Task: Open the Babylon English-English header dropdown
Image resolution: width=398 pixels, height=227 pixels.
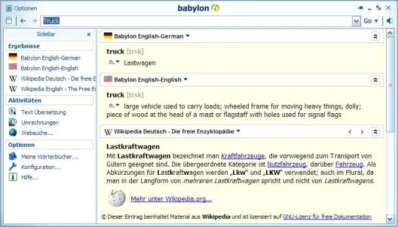Action: (185, 79)
